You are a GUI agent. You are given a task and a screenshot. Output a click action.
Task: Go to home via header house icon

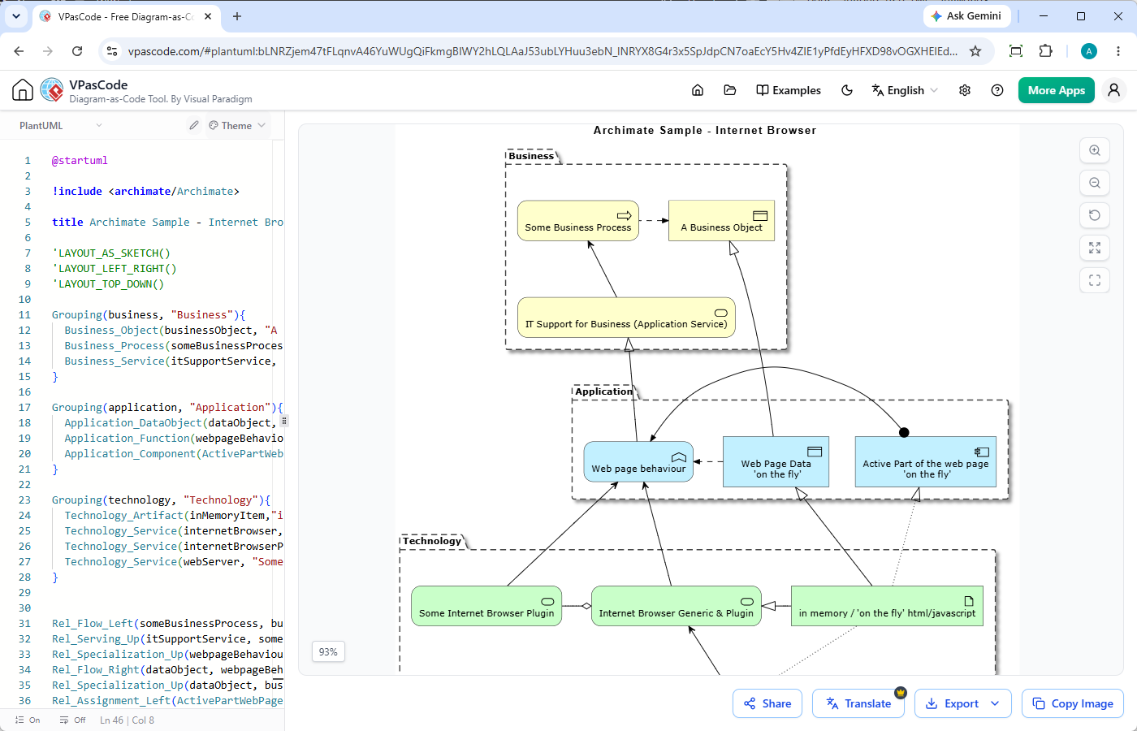pos(698,90)
